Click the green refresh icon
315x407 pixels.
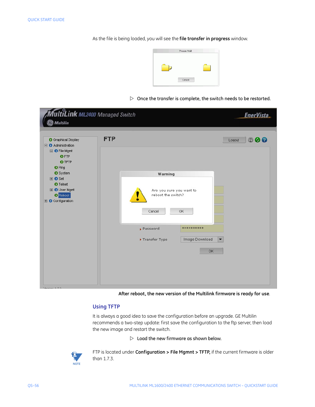tap(258, 140)
